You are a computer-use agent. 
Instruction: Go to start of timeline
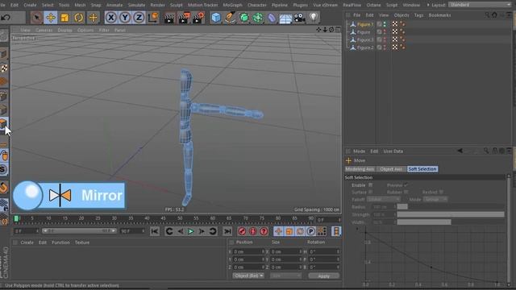[x=154, y=231]
